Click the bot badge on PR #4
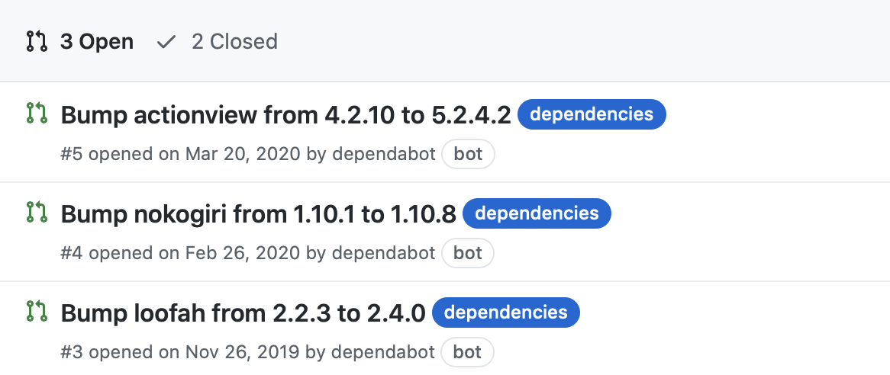 coord(468,253)
